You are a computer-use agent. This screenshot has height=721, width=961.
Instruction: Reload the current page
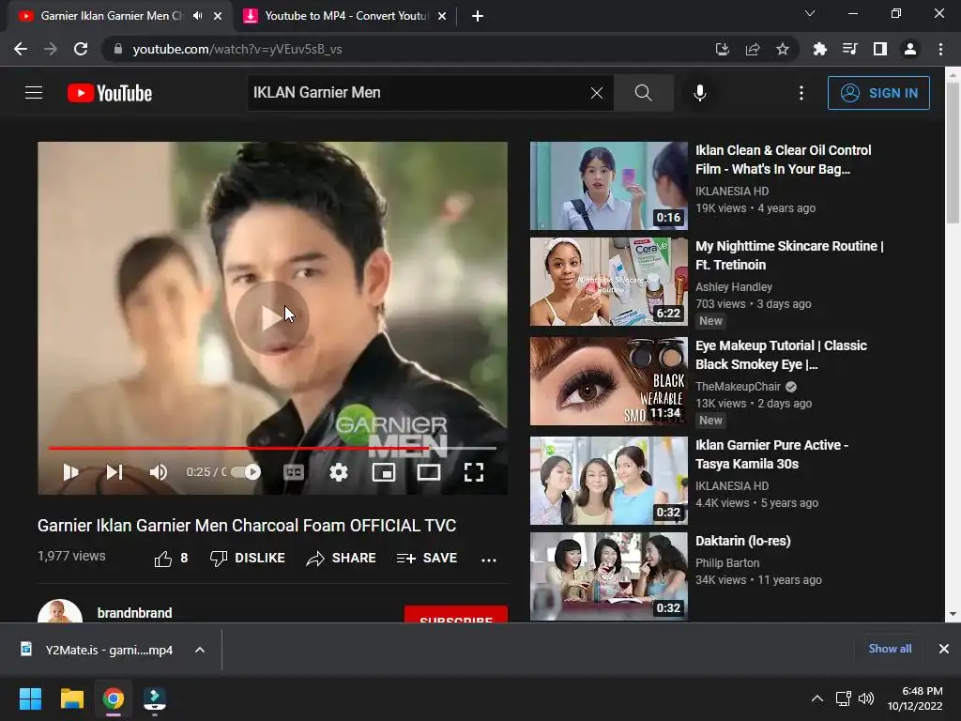pyautogui.click(x=81, y=49)
